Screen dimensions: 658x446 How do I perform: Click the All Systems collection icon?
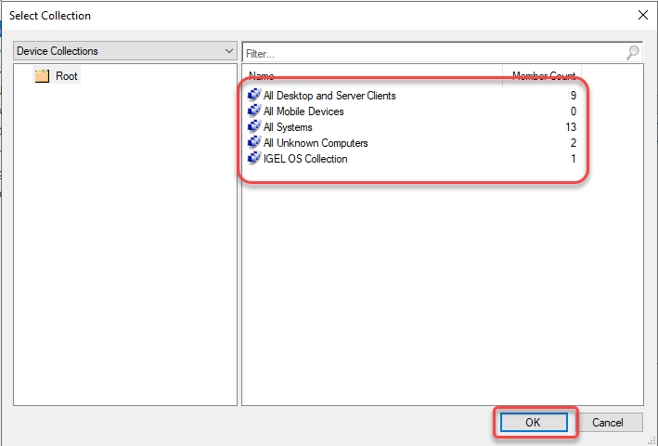pyautogui.click(x=254, y=127)
